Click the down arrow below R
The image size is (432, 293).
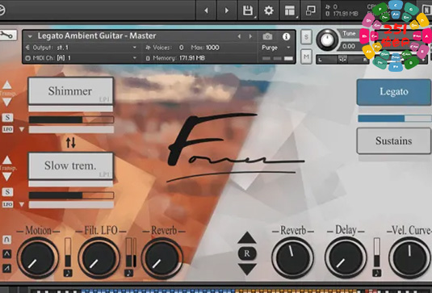247,269
